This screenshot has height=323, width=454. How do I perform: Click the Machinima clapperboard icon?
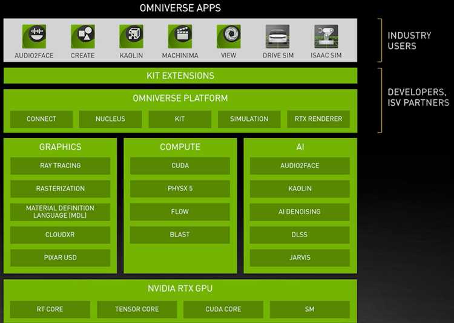tap(180, 36)
